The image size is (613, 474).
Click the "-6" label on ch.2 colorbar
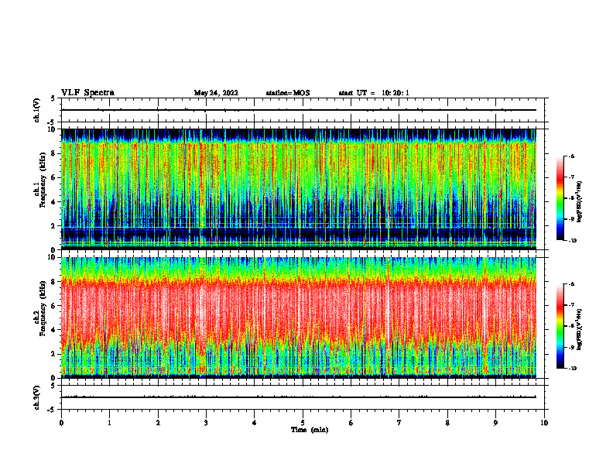tap(572, 284)
